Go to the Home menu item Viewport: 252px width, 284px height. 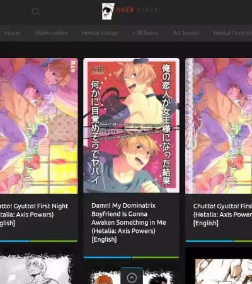(x=13, y=33)
